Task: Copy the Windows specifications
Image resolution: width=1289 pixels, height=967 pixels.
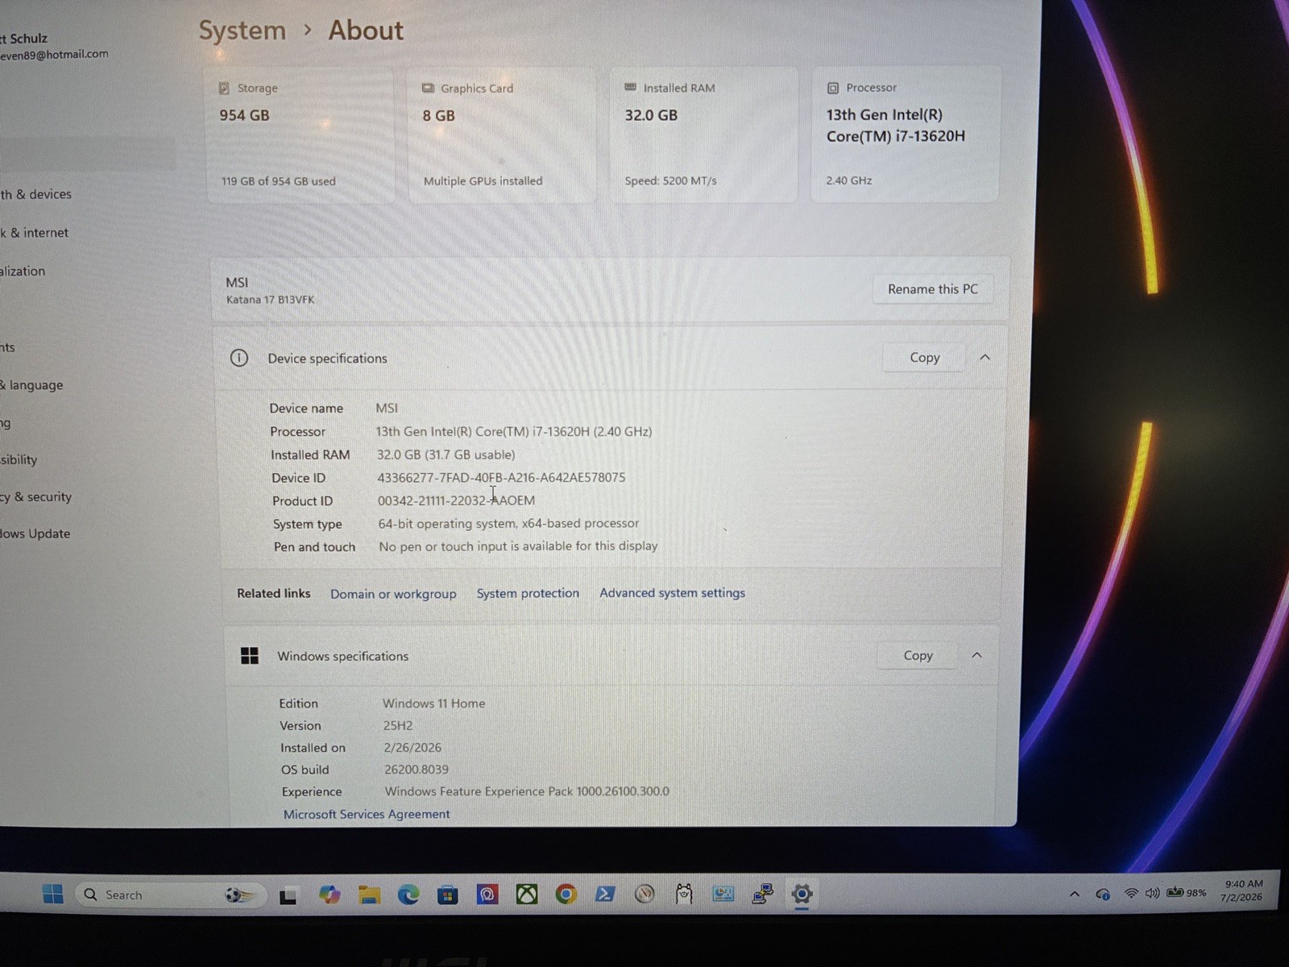Action: [x=918, y=655]
